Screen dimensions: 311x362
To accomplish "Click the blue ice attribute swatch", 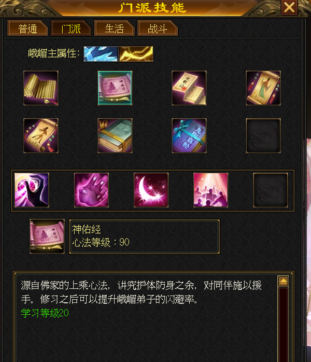I will (101, 54).
